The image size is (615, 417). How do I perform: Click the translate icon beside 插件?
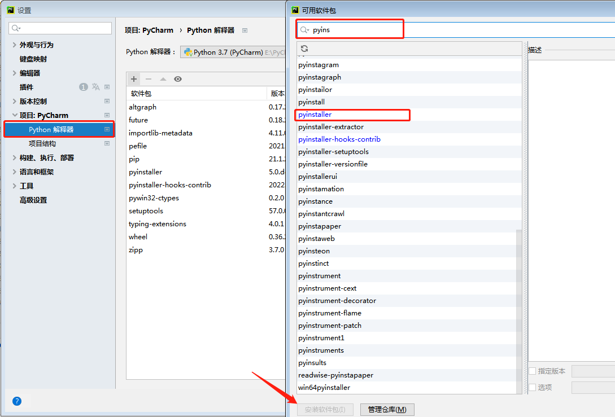click(x=95, y=86)
